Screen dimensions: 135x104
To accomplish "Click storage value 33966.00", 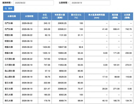I will pyautogui.click(x=62, y=89).
